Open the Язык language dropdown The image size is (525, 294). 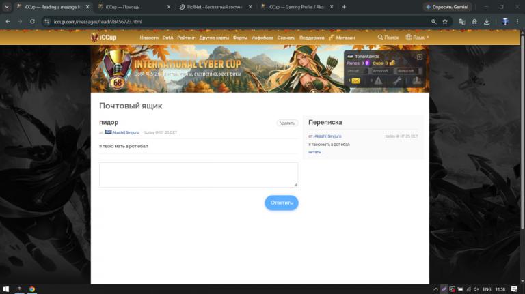tap(417, 38)
